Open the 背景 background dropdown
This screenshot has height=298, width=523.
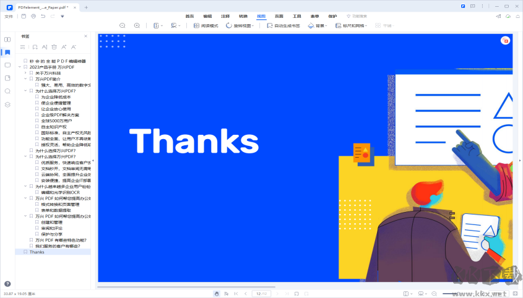coord(318,26)
